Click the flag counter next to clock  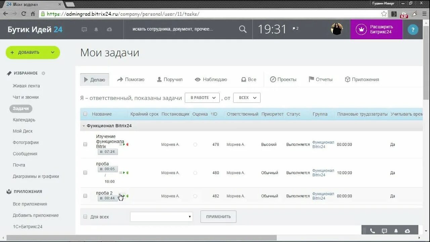point(296,29)
